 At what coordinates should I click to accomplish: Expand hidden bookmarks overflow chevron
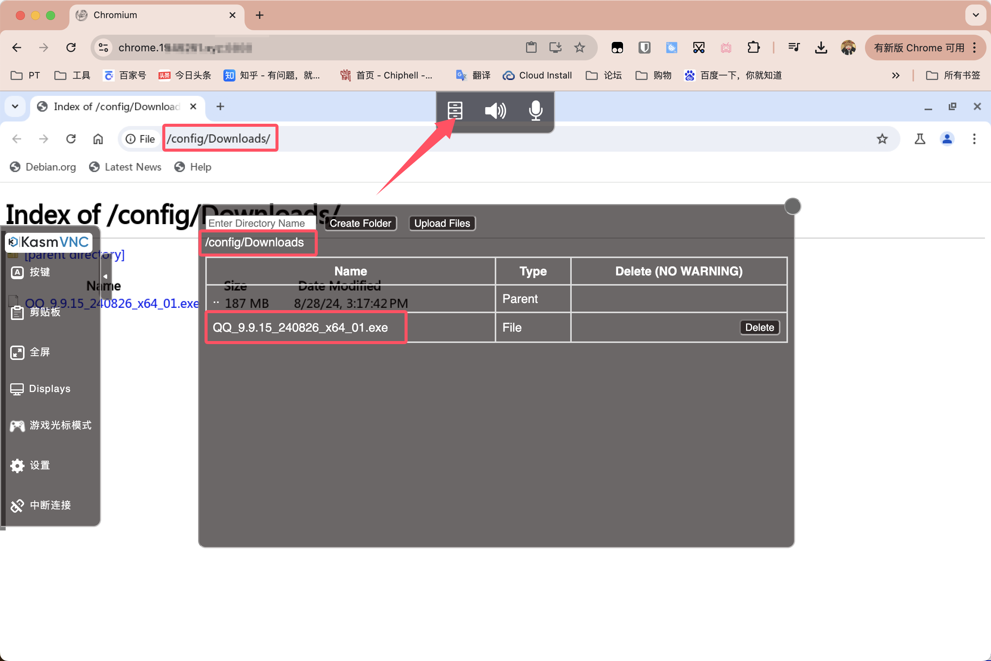(x=895, y=75)
